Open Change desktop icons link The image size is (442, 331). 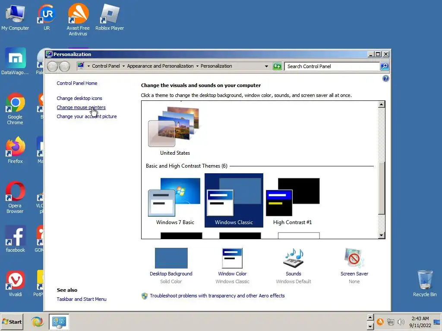click(79, 98)
